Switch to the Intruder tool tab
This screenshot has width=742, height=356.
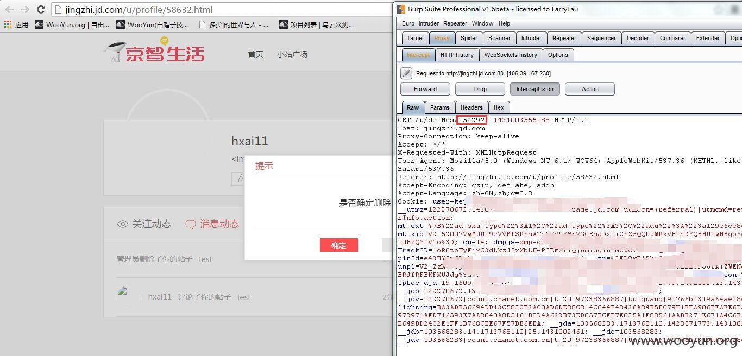(531, 38)
